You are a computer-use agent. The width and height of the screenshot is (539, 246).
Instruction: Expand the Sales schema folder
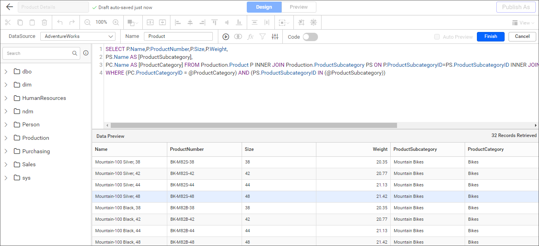[6, 164]
